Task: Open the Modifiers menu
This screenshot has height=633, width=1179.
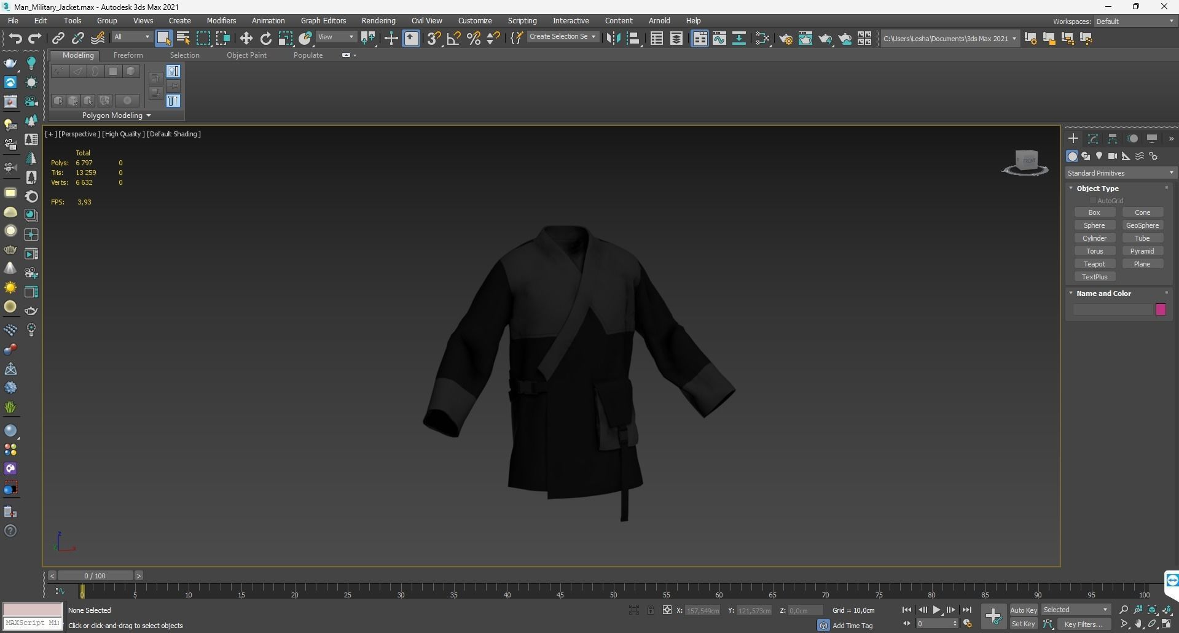Action: click(221, 21)
